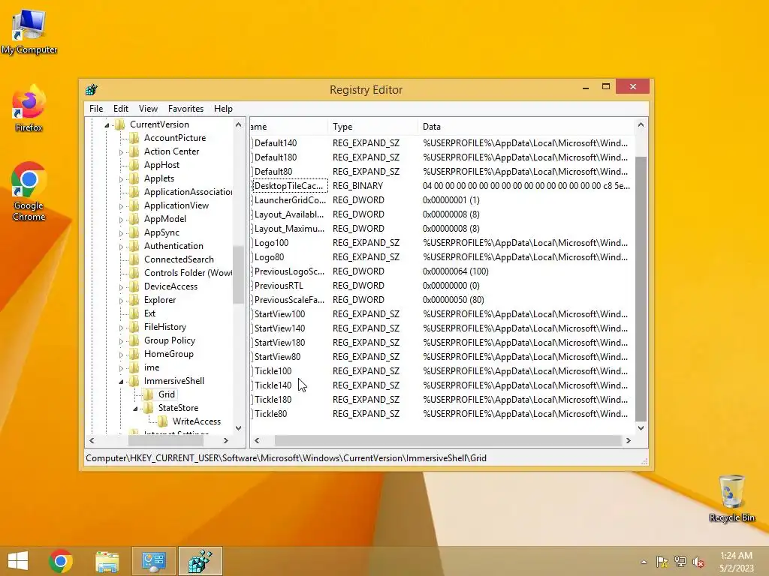The width and height of the screenshot is (769, 576).
Task: Expand the Explorer key
Action: (121, 301)
